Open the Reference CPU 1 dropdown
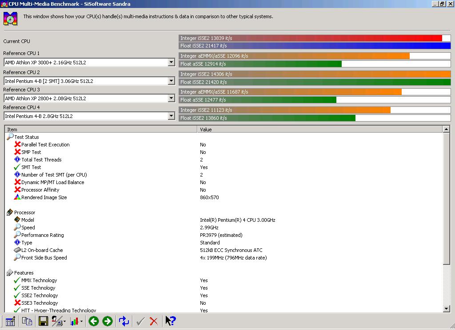455x330 pixels. (x=171, y=62)
